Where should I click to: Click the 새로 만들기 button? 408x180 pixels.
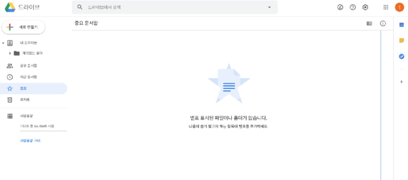coord(24,27)
